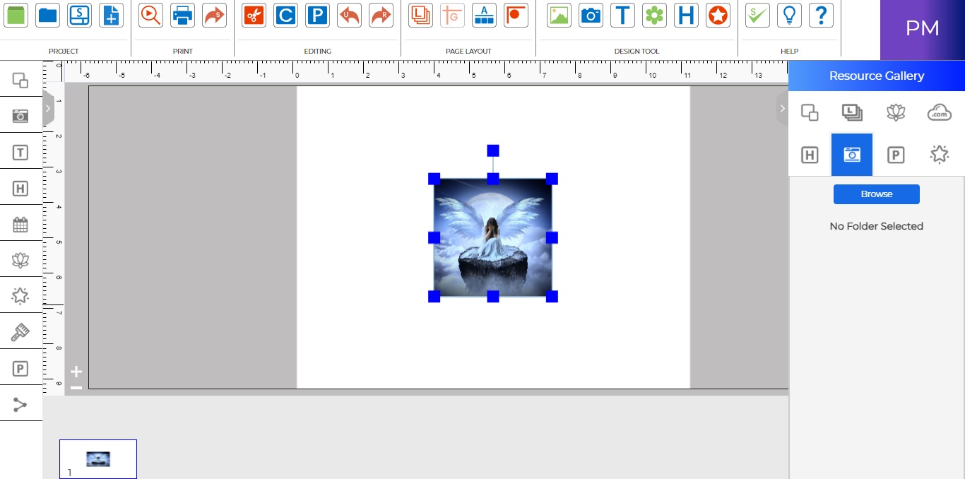Click the green flower design tool

click(654, 15)
